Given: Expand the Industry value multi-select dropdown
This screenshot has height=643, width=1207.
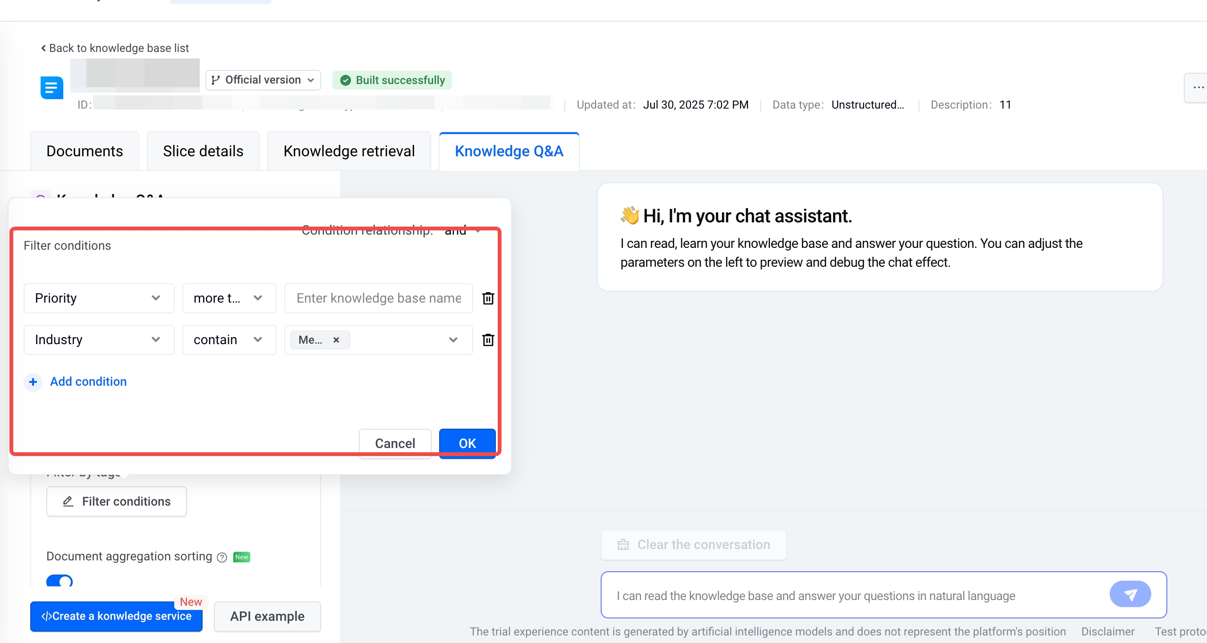Looking at the screenshot, I should pyautogui.click(x=452, y=340).
